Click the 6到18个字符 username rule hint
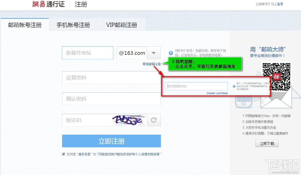Viewport: 301px width, 175px height. (x=200, y=53)
